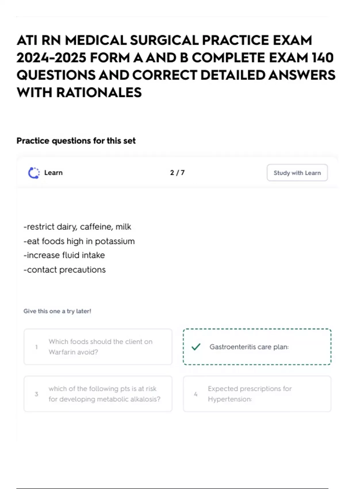Click the ATI RN exam title heading

pos(175,66)
